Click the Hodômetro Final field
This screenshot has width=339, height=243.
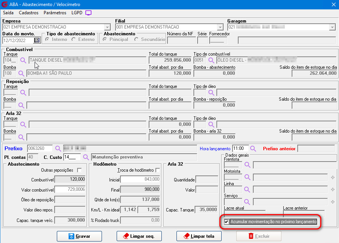140,189
